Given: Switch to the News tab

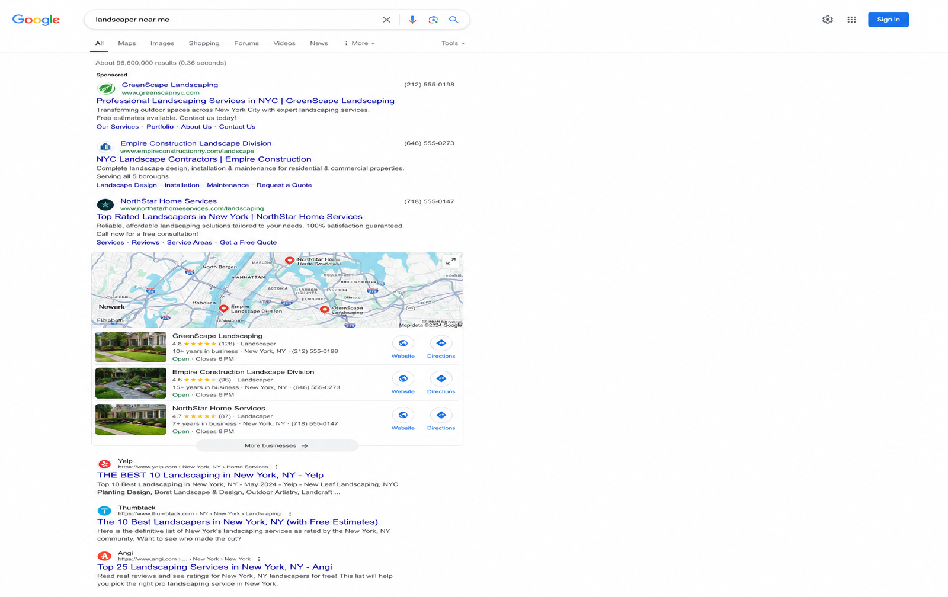Looking at the screenshot, I should (319, 43).
